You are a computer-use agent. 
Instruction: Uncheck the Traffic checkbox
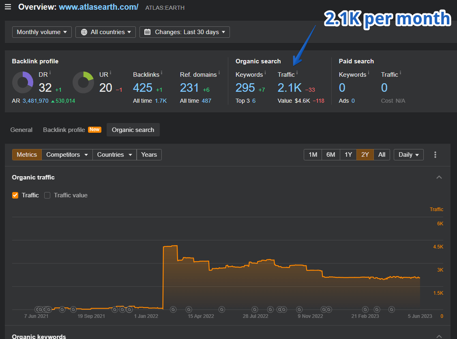point(15,195)
